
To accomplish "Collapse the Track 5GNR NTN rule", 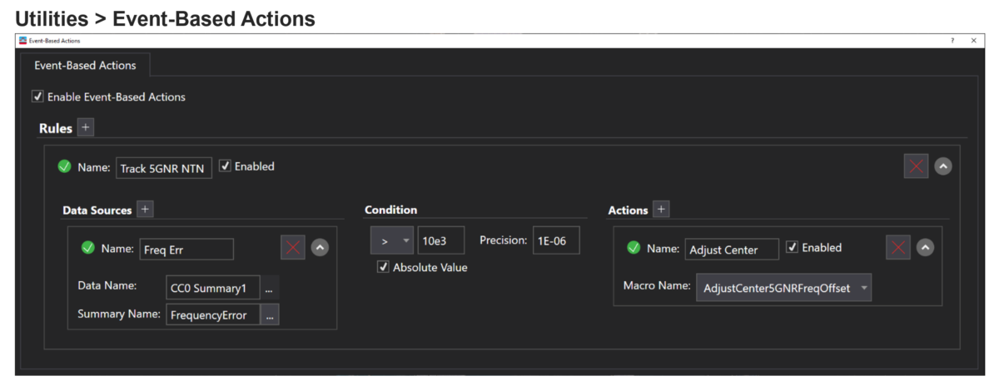I will 943,166.
